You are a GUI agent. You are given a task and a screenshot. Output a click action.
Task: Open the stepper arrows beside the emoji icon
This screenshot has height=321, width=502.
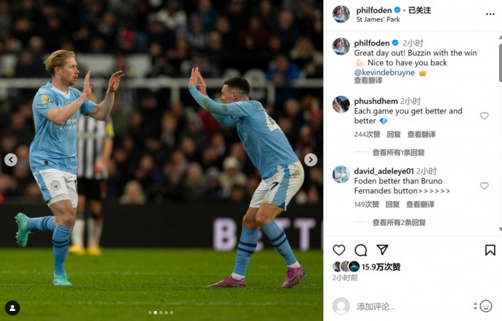tap(475, 306)
